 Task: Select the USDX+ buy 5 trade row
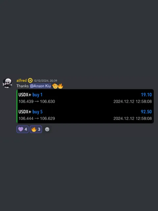[85, 115]
